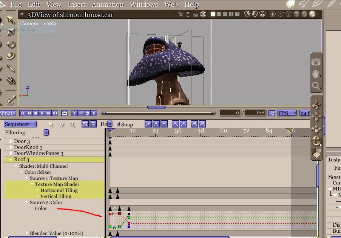341x238 pixels.
Task: Open the Edit menu
Action: (34, 5)
